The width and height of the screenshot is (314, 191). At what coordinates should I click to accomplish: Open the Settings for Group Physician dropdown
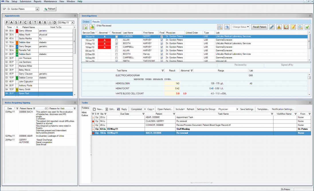[237, 109]
